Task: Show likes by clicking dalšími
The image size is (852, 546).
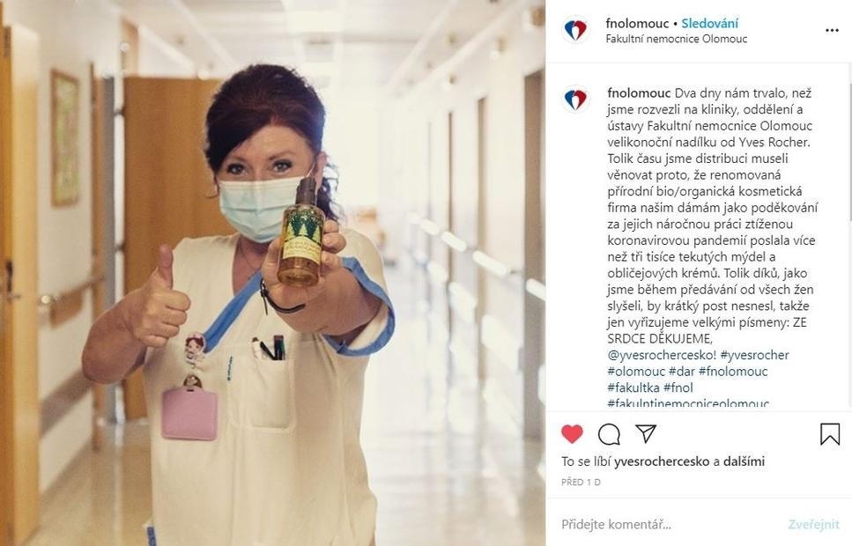Action: tap(744, 461)
